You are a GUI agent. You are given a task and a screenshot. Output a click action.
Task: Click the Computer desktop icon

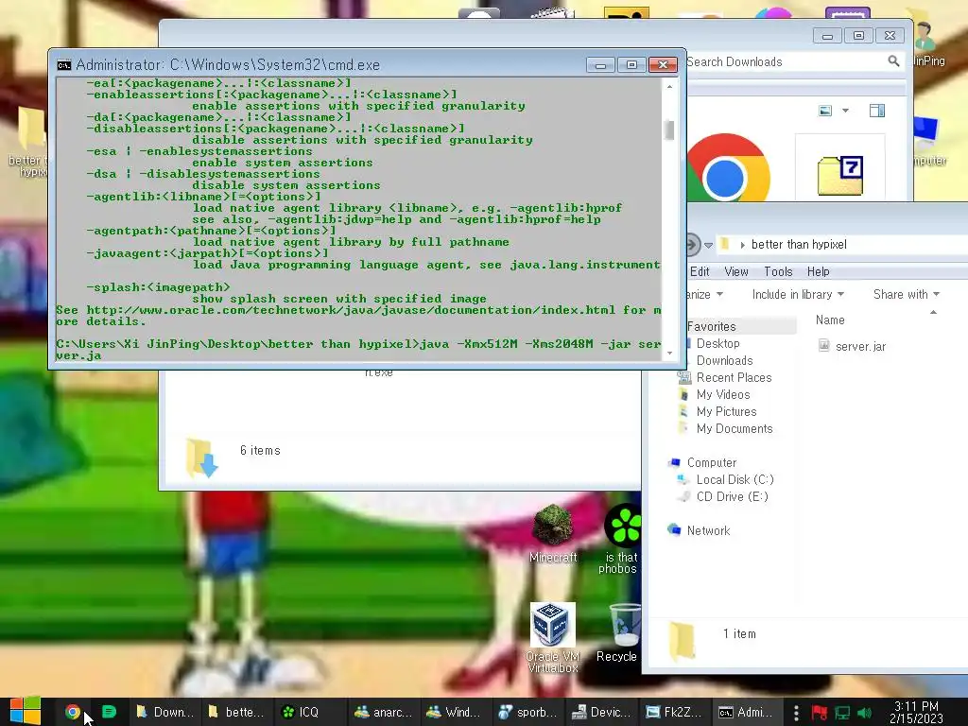pyautogui.click(x=929, y=141)
